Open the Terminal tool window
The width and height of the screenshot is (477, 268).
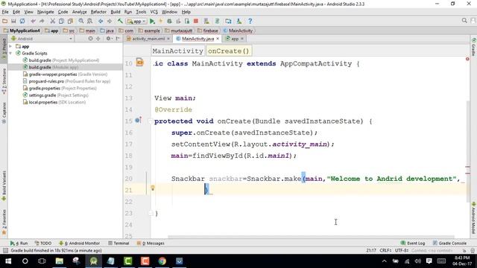pos(119,243)
